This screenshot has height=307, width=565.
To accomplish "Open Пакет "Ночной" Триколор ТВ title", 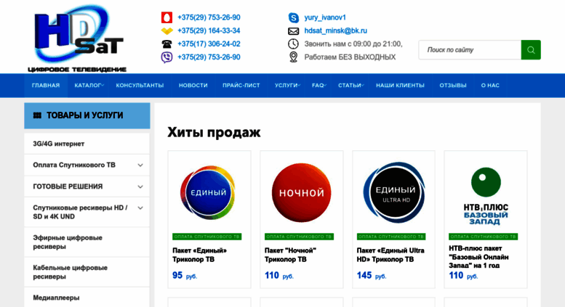I will point(290,255).
